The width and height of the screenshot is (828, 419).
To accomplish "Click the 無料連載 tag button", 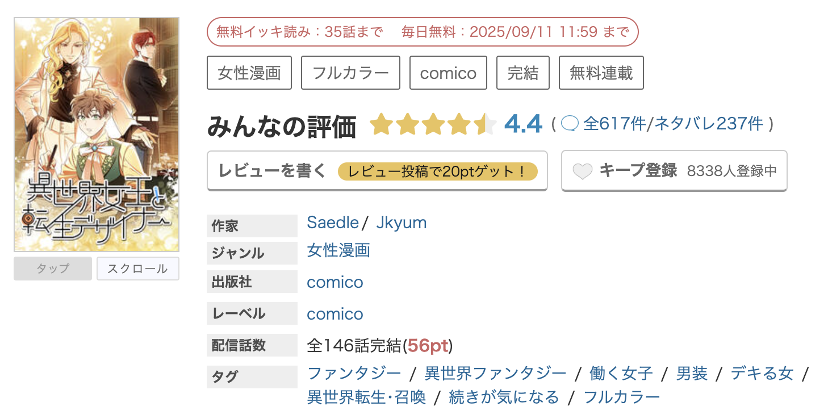I will 601,73.
